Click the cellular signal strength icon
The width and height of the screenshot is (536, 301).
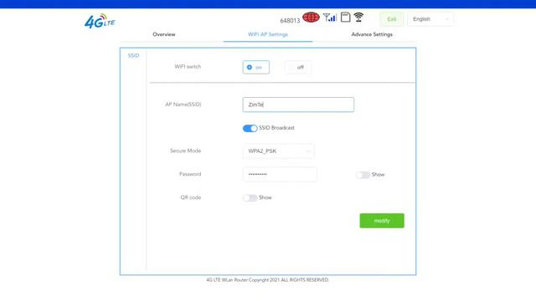click(x=330, y=17)
